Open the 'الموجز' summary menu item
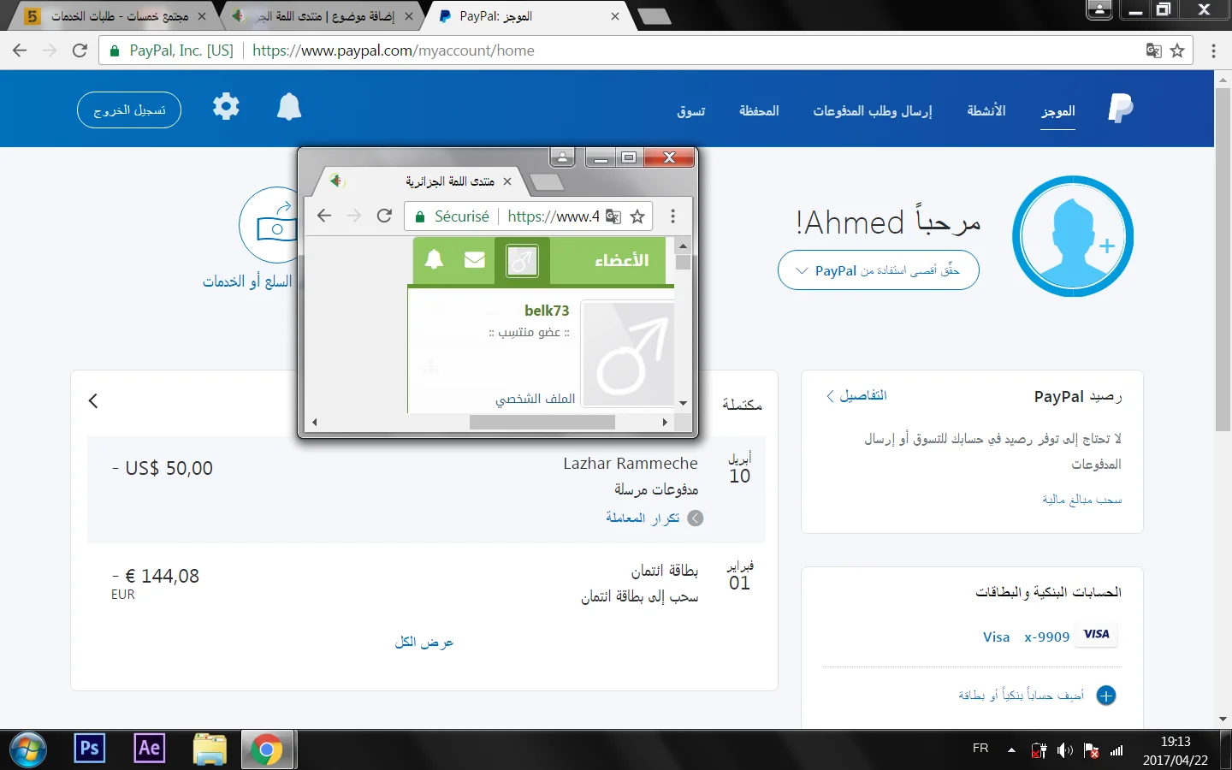The height and width of the screenshot is (770, 1232). click(x=1058, y=111)
